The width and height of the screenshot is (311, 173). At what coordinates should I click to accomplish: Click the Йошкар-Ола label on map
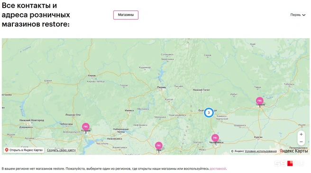coord(73,115)
